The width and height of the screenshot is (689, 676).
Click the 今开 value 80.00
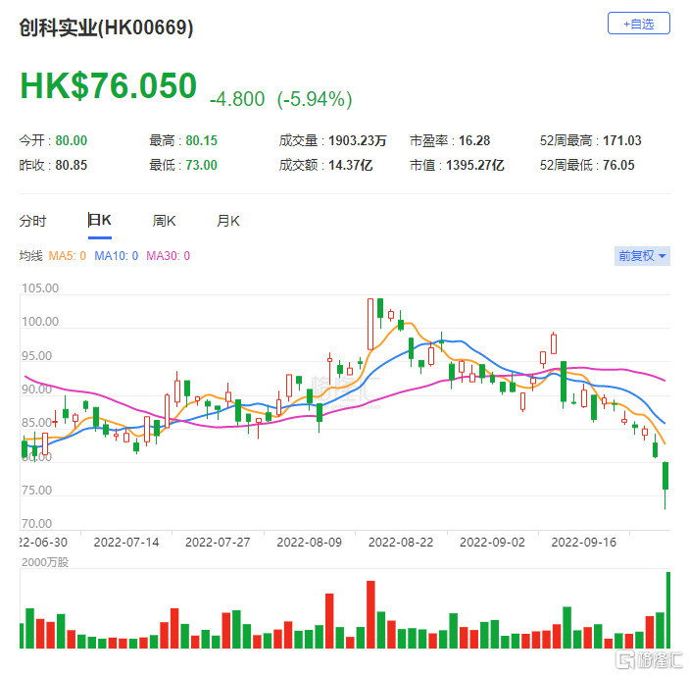click(x=72, y=140)
